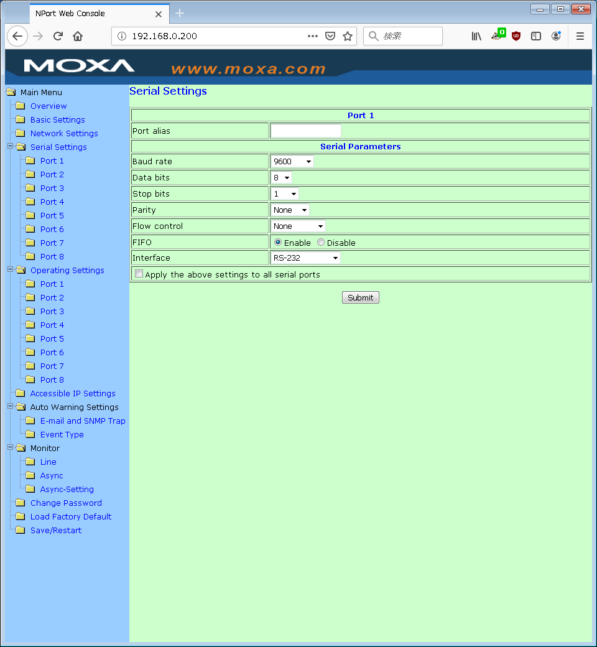Open the Async-Setting link
Viewport: 597px width, 647px height.
(67, 490)
